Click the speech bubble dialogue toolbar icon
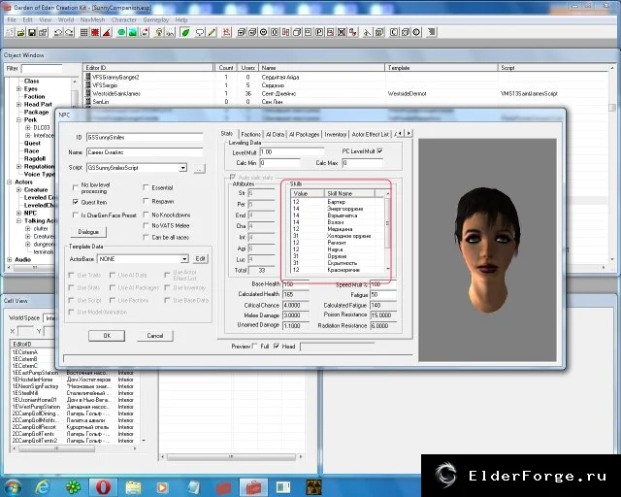The height and width of the screenshot is (497, 621). [201, 32]
